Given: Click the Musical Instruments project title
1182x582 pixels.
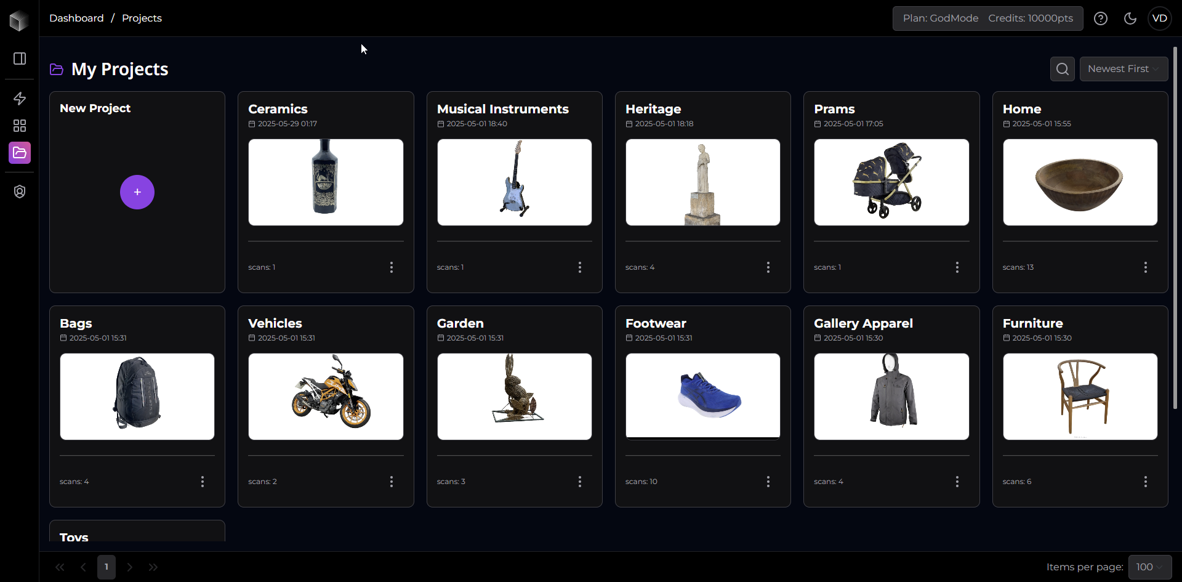Looking at the screenshot, I should [x=503, y=109].
